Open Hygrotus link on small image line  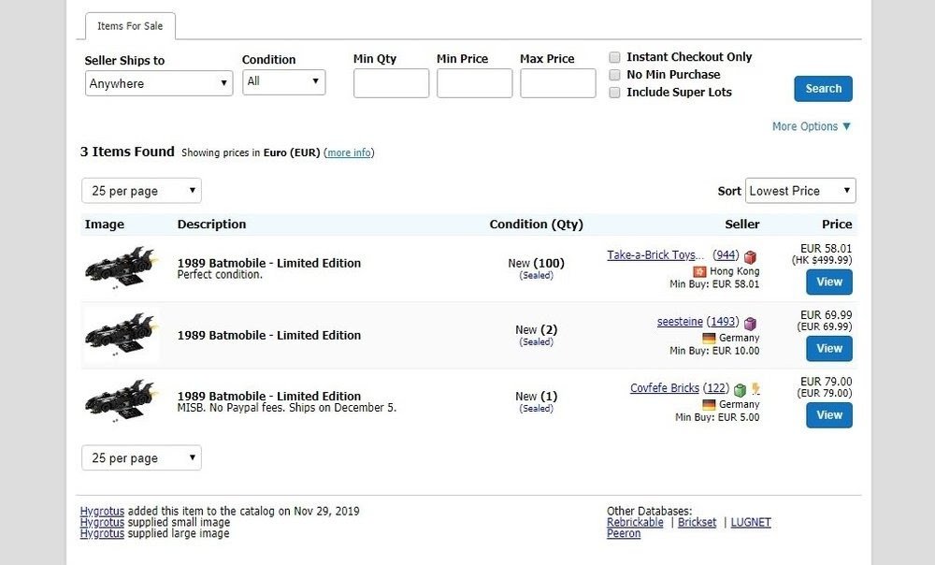pos(103,522)
